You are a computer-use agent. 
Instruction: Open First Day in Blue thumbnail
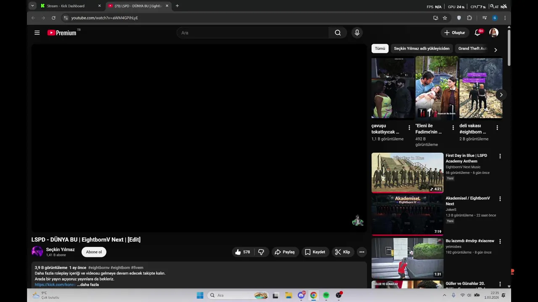[x=407, y=173]
